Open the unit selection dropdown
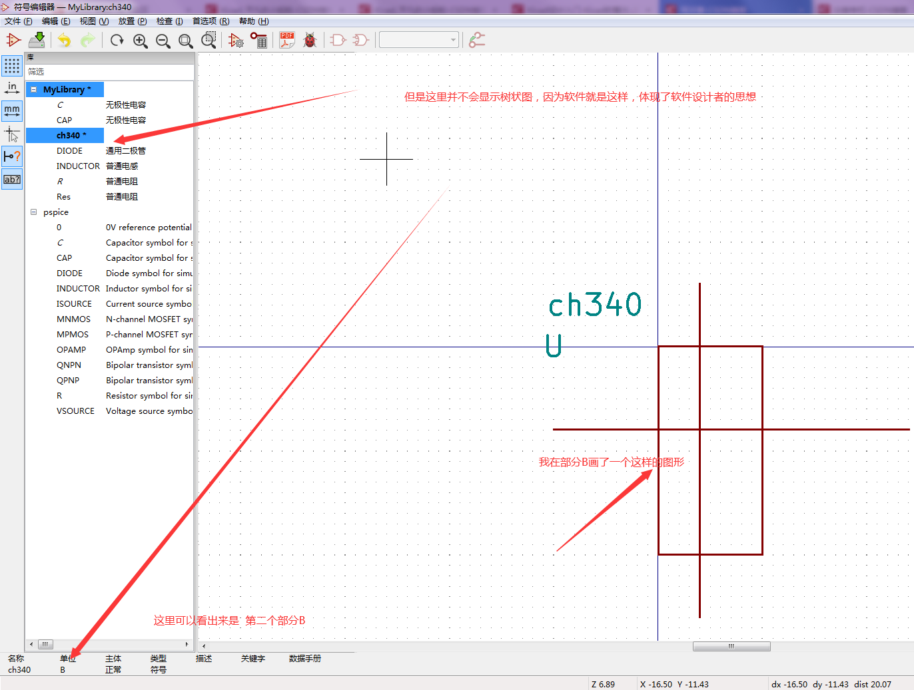Image resolution: width=914 pixels, height=690 pixels. [419, 40]
